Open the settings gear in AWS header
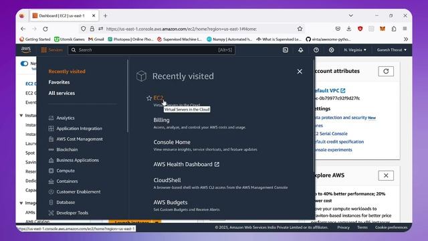This screenshot has height=241, width=428. (x=332, y=50)
